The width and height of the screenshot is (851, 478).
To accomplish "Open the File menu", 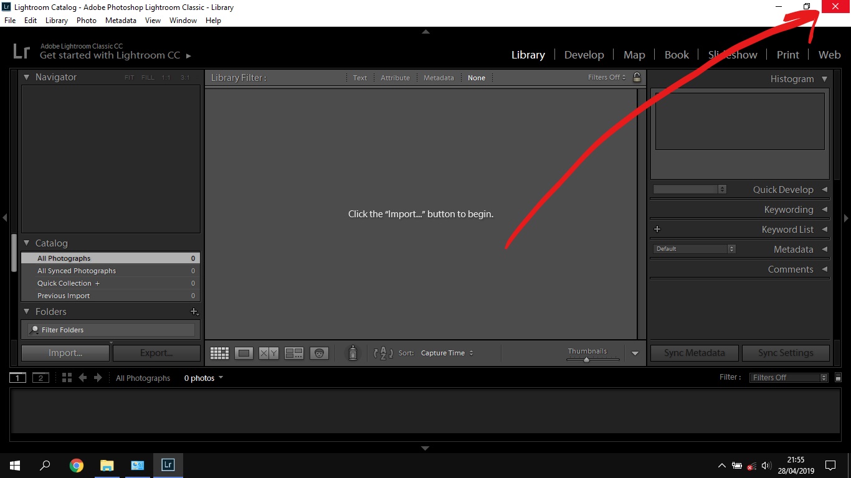I will click(x=10, y=21).
